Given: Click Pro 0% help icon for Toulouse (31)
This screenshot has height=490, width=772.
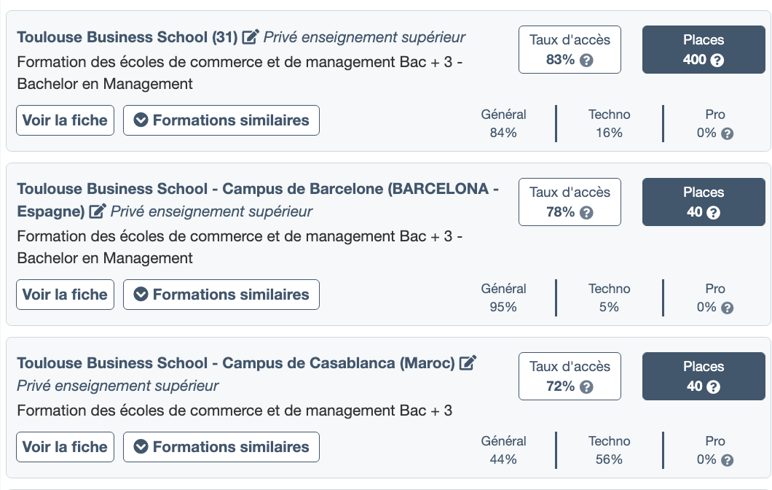Looking at the screenshot, I should (x=727, y=133).
